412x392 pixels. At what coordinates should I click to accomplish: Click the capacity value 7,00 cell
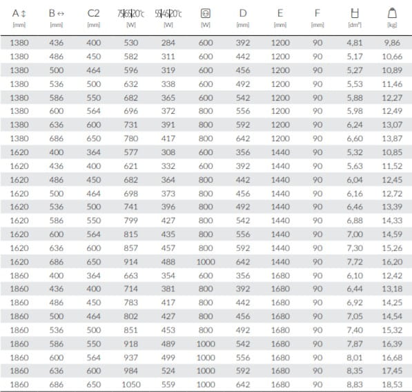tap(355, 234)
